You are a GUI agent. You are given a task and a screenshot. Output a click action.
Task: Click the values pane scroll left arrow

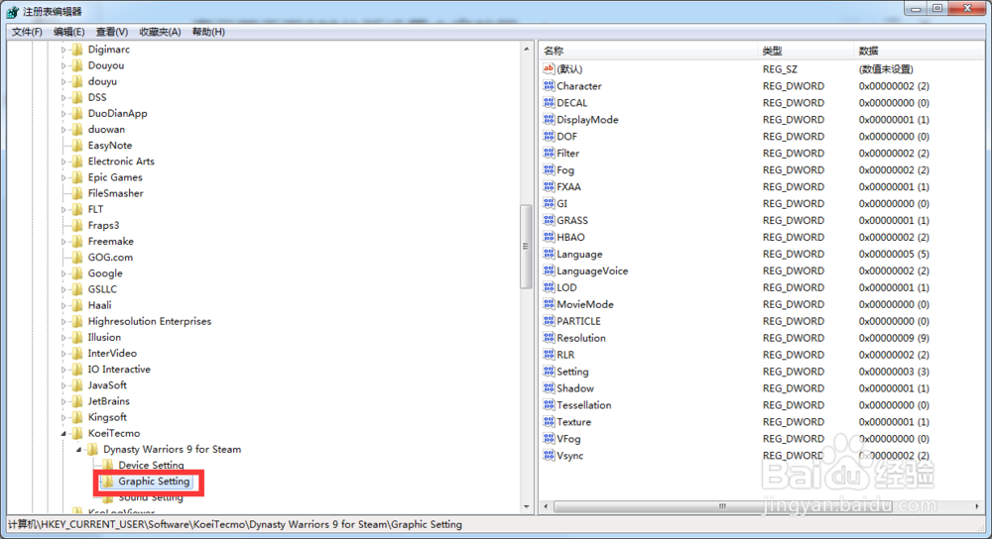pyautogui.click(x=547, y=506)
